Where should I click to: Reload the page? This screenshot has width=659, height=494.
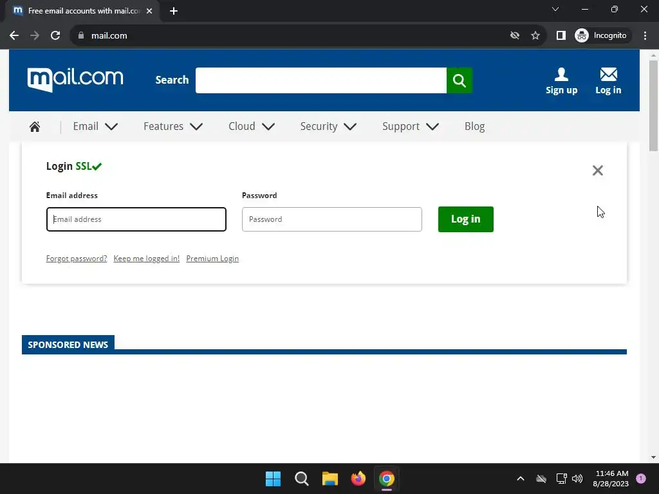tap(55, 35)
